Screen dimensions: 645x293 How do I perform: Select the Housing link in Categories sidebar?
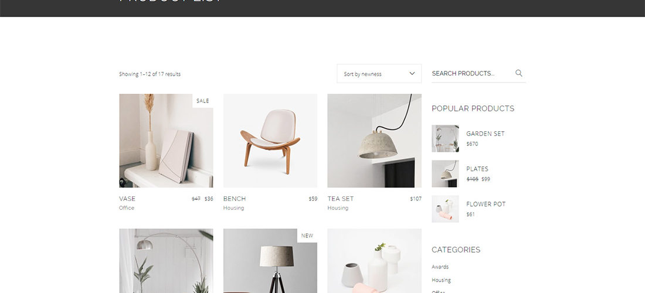441,280
